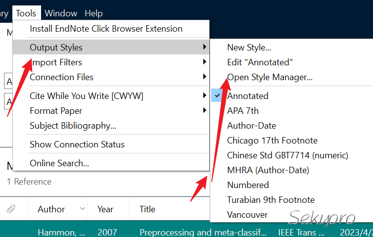The image size is (373, 237).
Task: Open Cite While You Write submenu
Action: click(x=87, y=96)
